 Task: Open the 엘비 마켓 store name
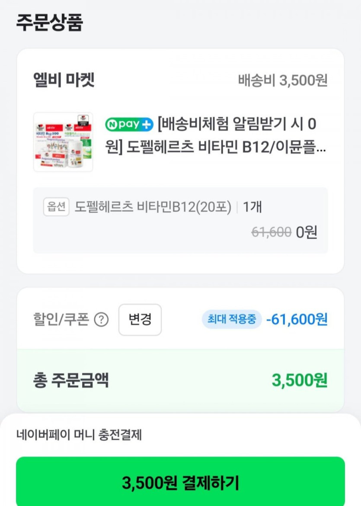(x=64, y=80)
